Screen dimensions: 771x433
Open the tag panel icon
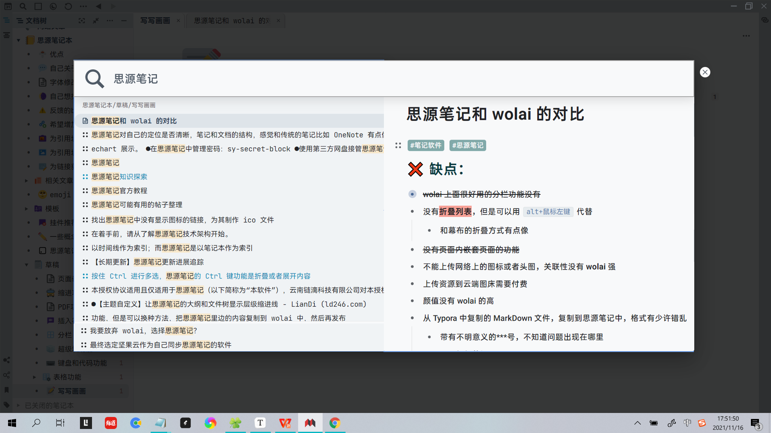click(6, 405)
